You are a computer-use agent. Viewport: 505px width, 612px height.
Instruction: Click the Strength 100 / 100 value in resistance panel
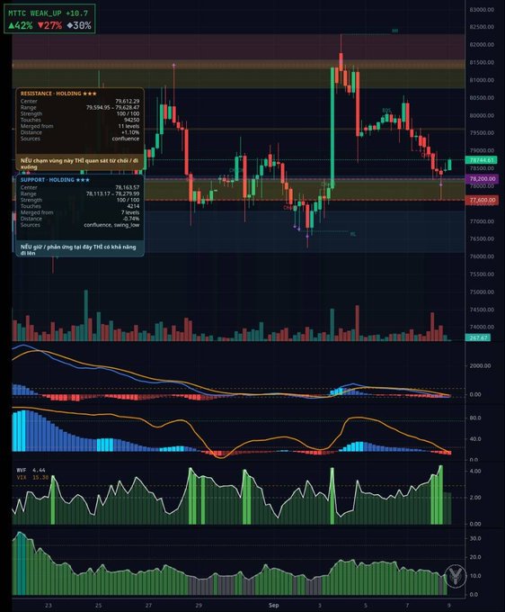128,113
